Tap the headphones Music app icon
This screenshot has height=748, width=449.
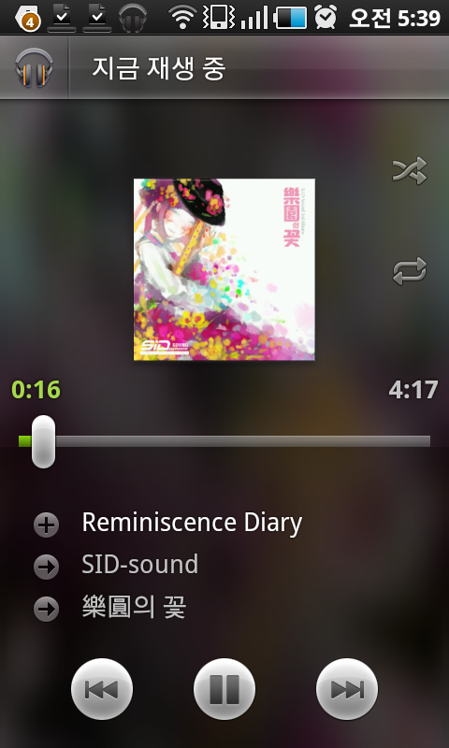pyautogui.click(x=34, y=67)
